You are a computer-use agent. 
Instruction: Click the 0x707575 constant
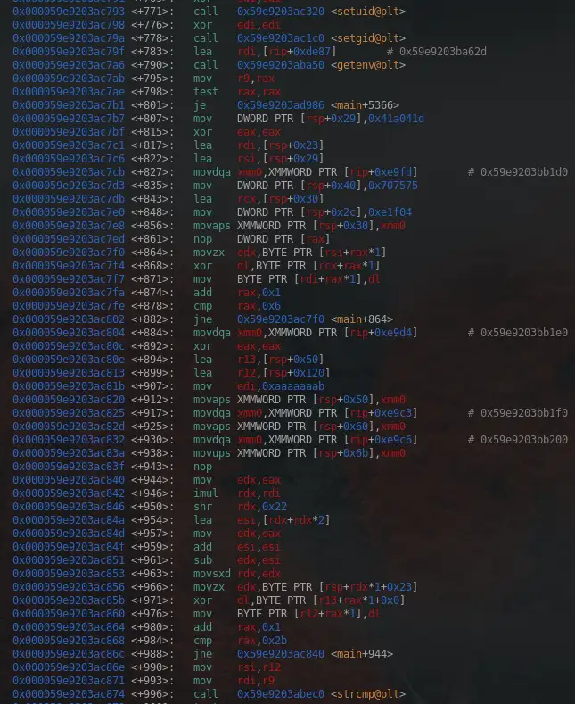[393, 186]
